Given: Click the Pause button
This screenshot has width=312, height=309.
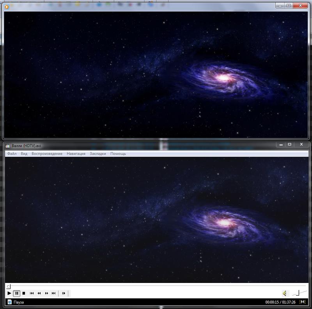Looking at the screenshot, I should (x=17, y=293).
